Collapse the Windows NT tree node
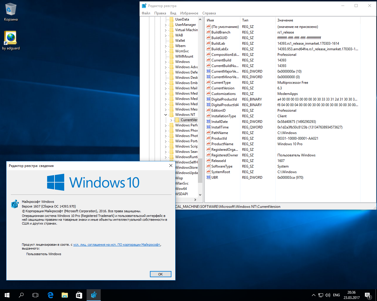 [166, 115]
